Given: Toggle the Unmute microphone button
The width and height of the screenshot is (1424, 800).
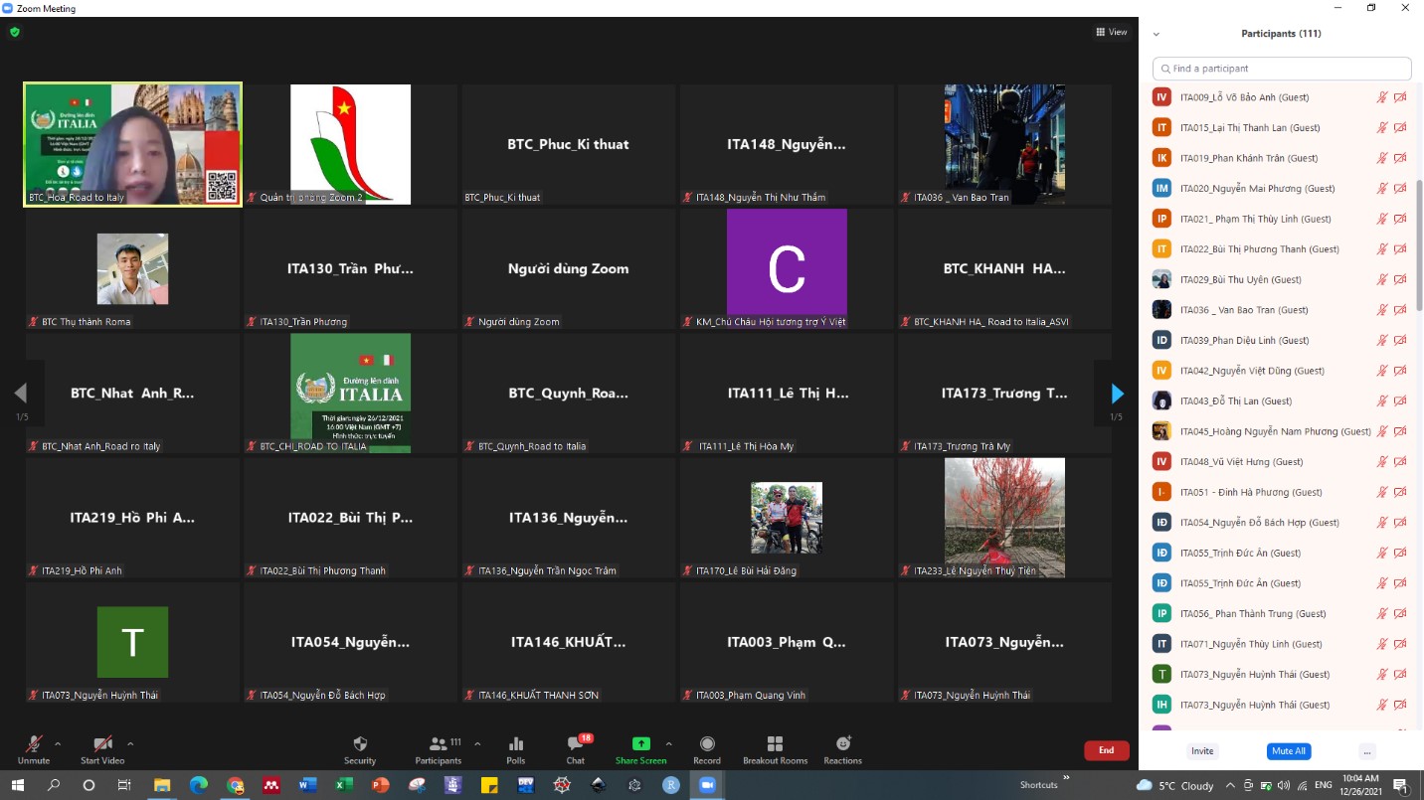Looking at the screenshot, I should [34, 744].
